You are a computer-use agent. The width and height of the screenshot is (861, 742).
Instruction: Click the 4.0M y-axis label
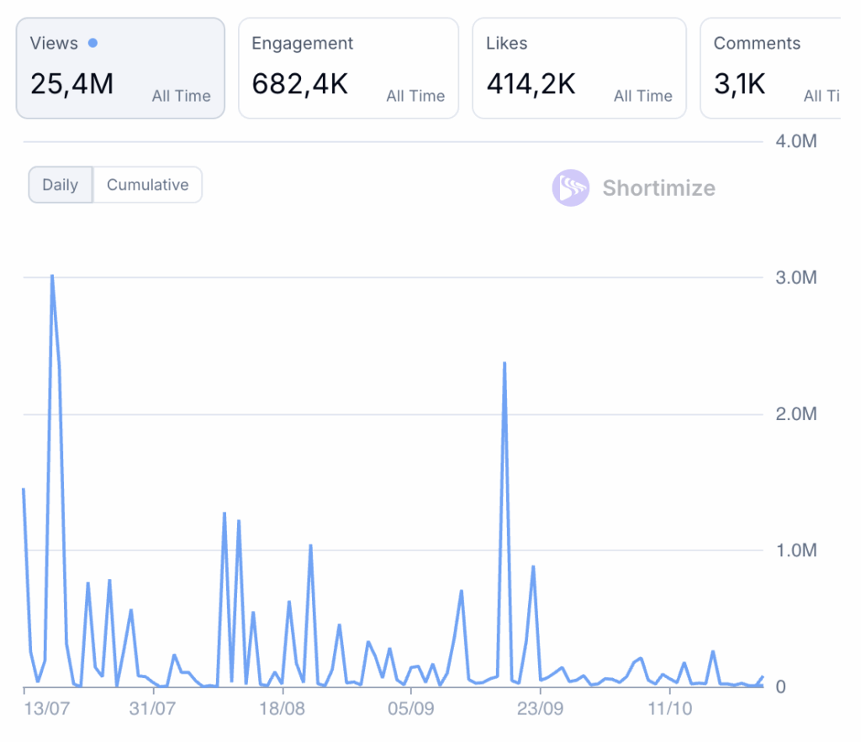tap(795, 141)
